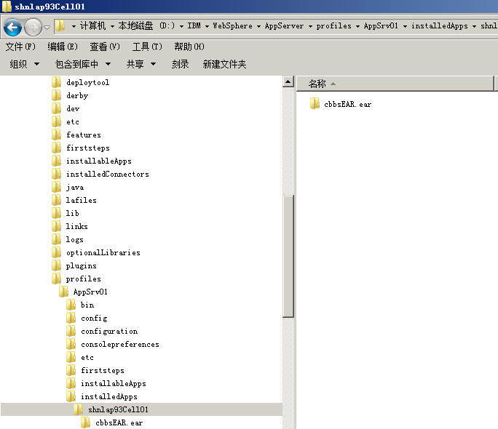Click the shnlap93Cell01 folder icon in the tree
Viewport: 498px width, 429px height.
[78, 409]
